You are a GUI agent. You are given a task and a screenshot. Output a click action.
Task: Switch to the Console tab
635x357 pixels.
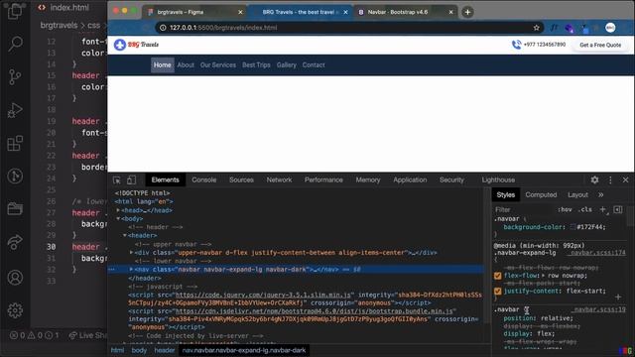pos(203,179)
